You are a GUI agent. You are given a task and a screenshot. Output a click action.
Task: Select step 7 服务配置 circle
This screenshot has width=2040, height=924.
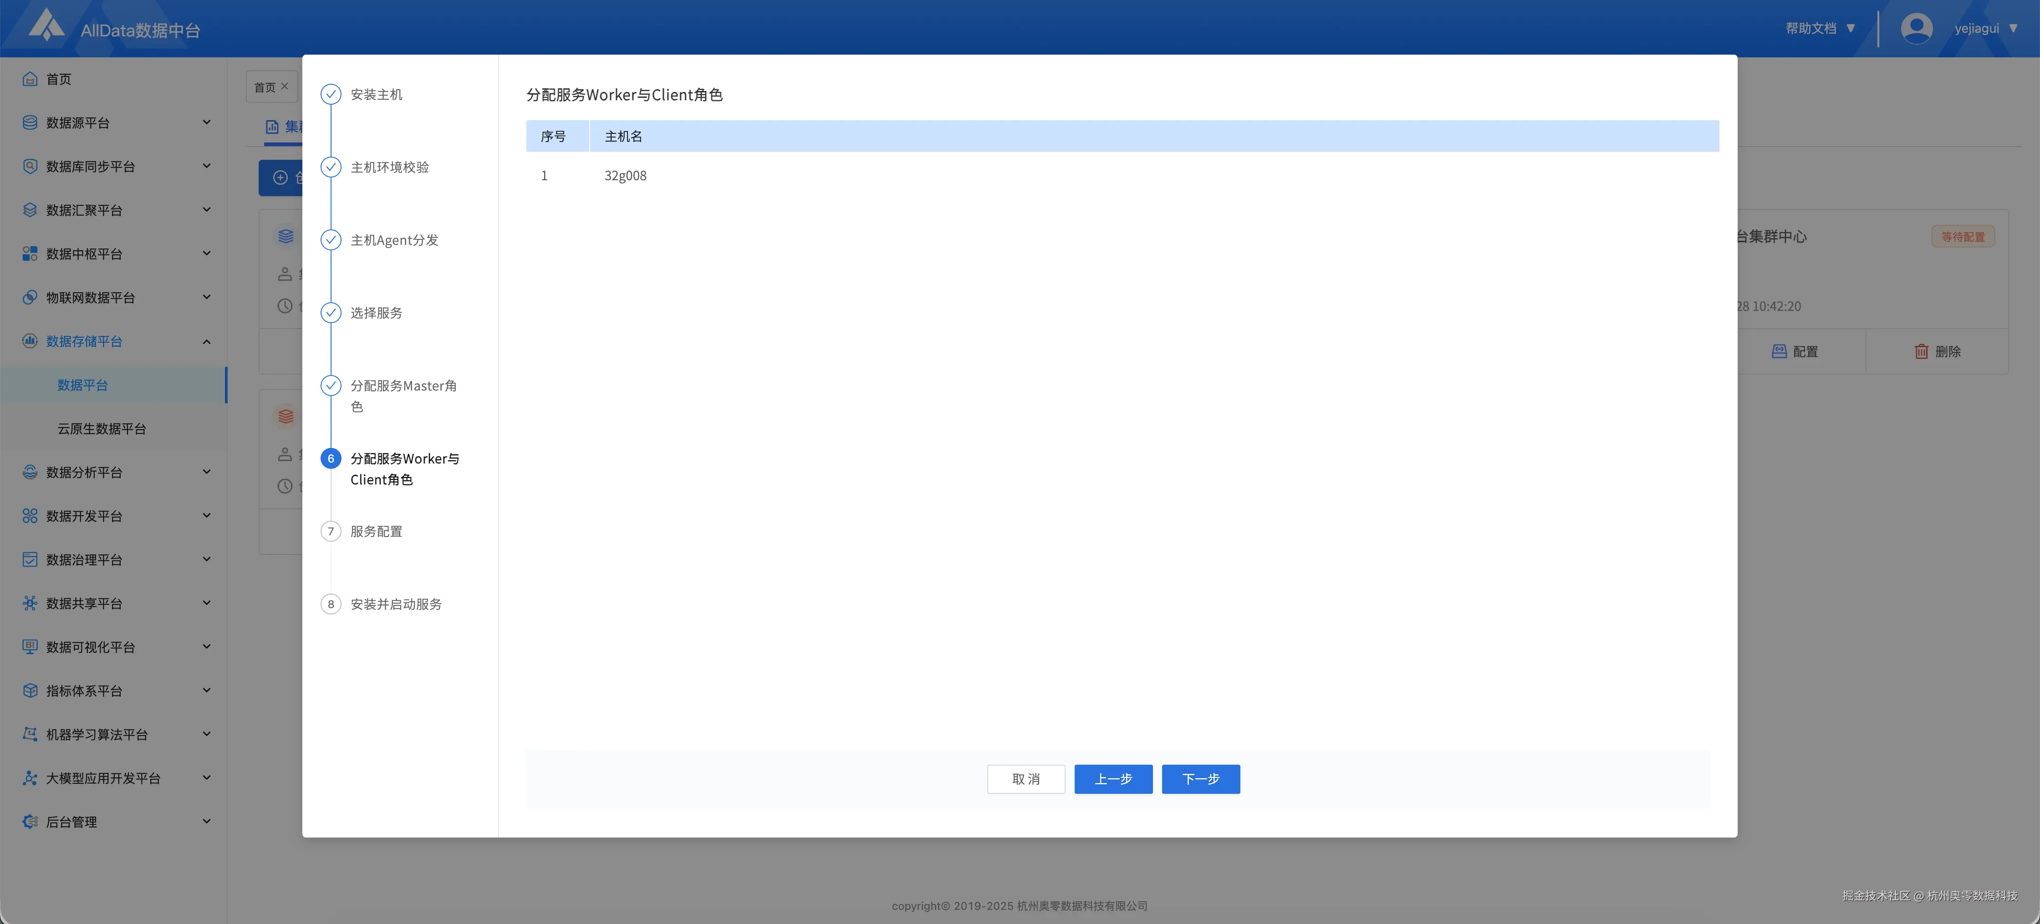[x=331, y=531]
